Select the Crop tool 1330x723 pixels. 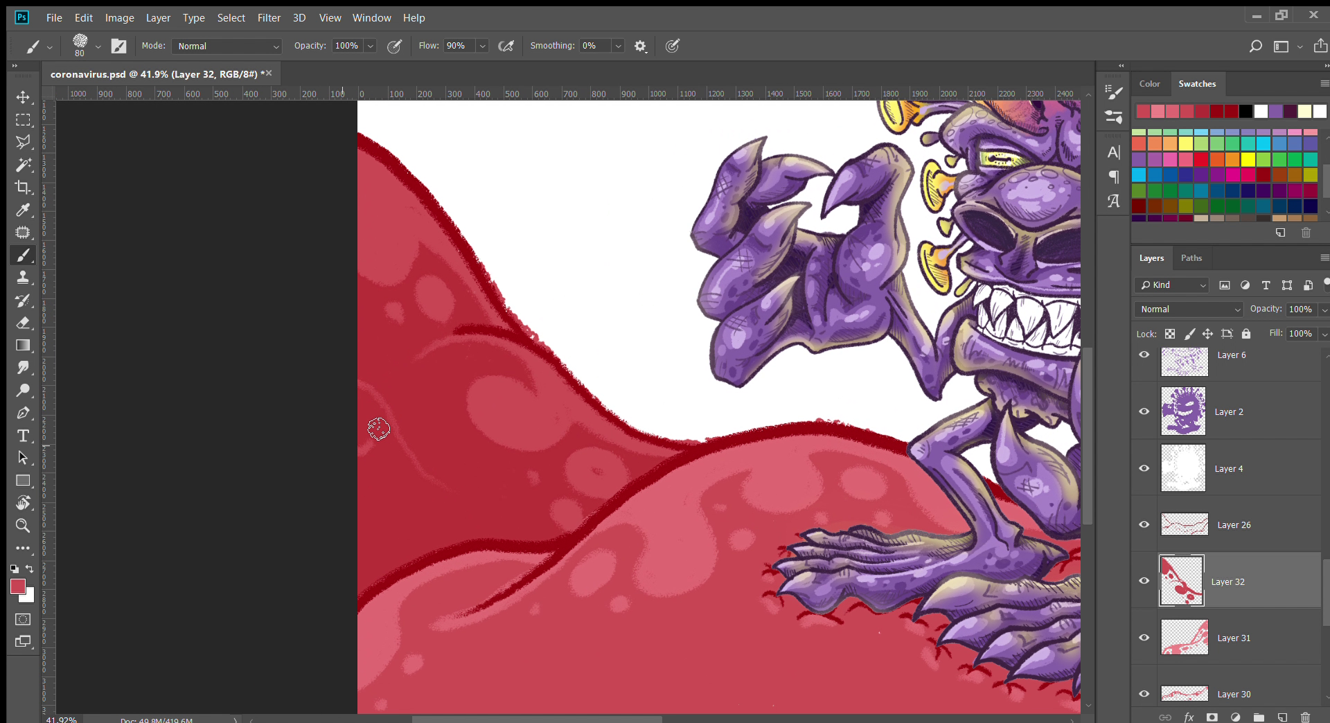[x=23, y=188]
